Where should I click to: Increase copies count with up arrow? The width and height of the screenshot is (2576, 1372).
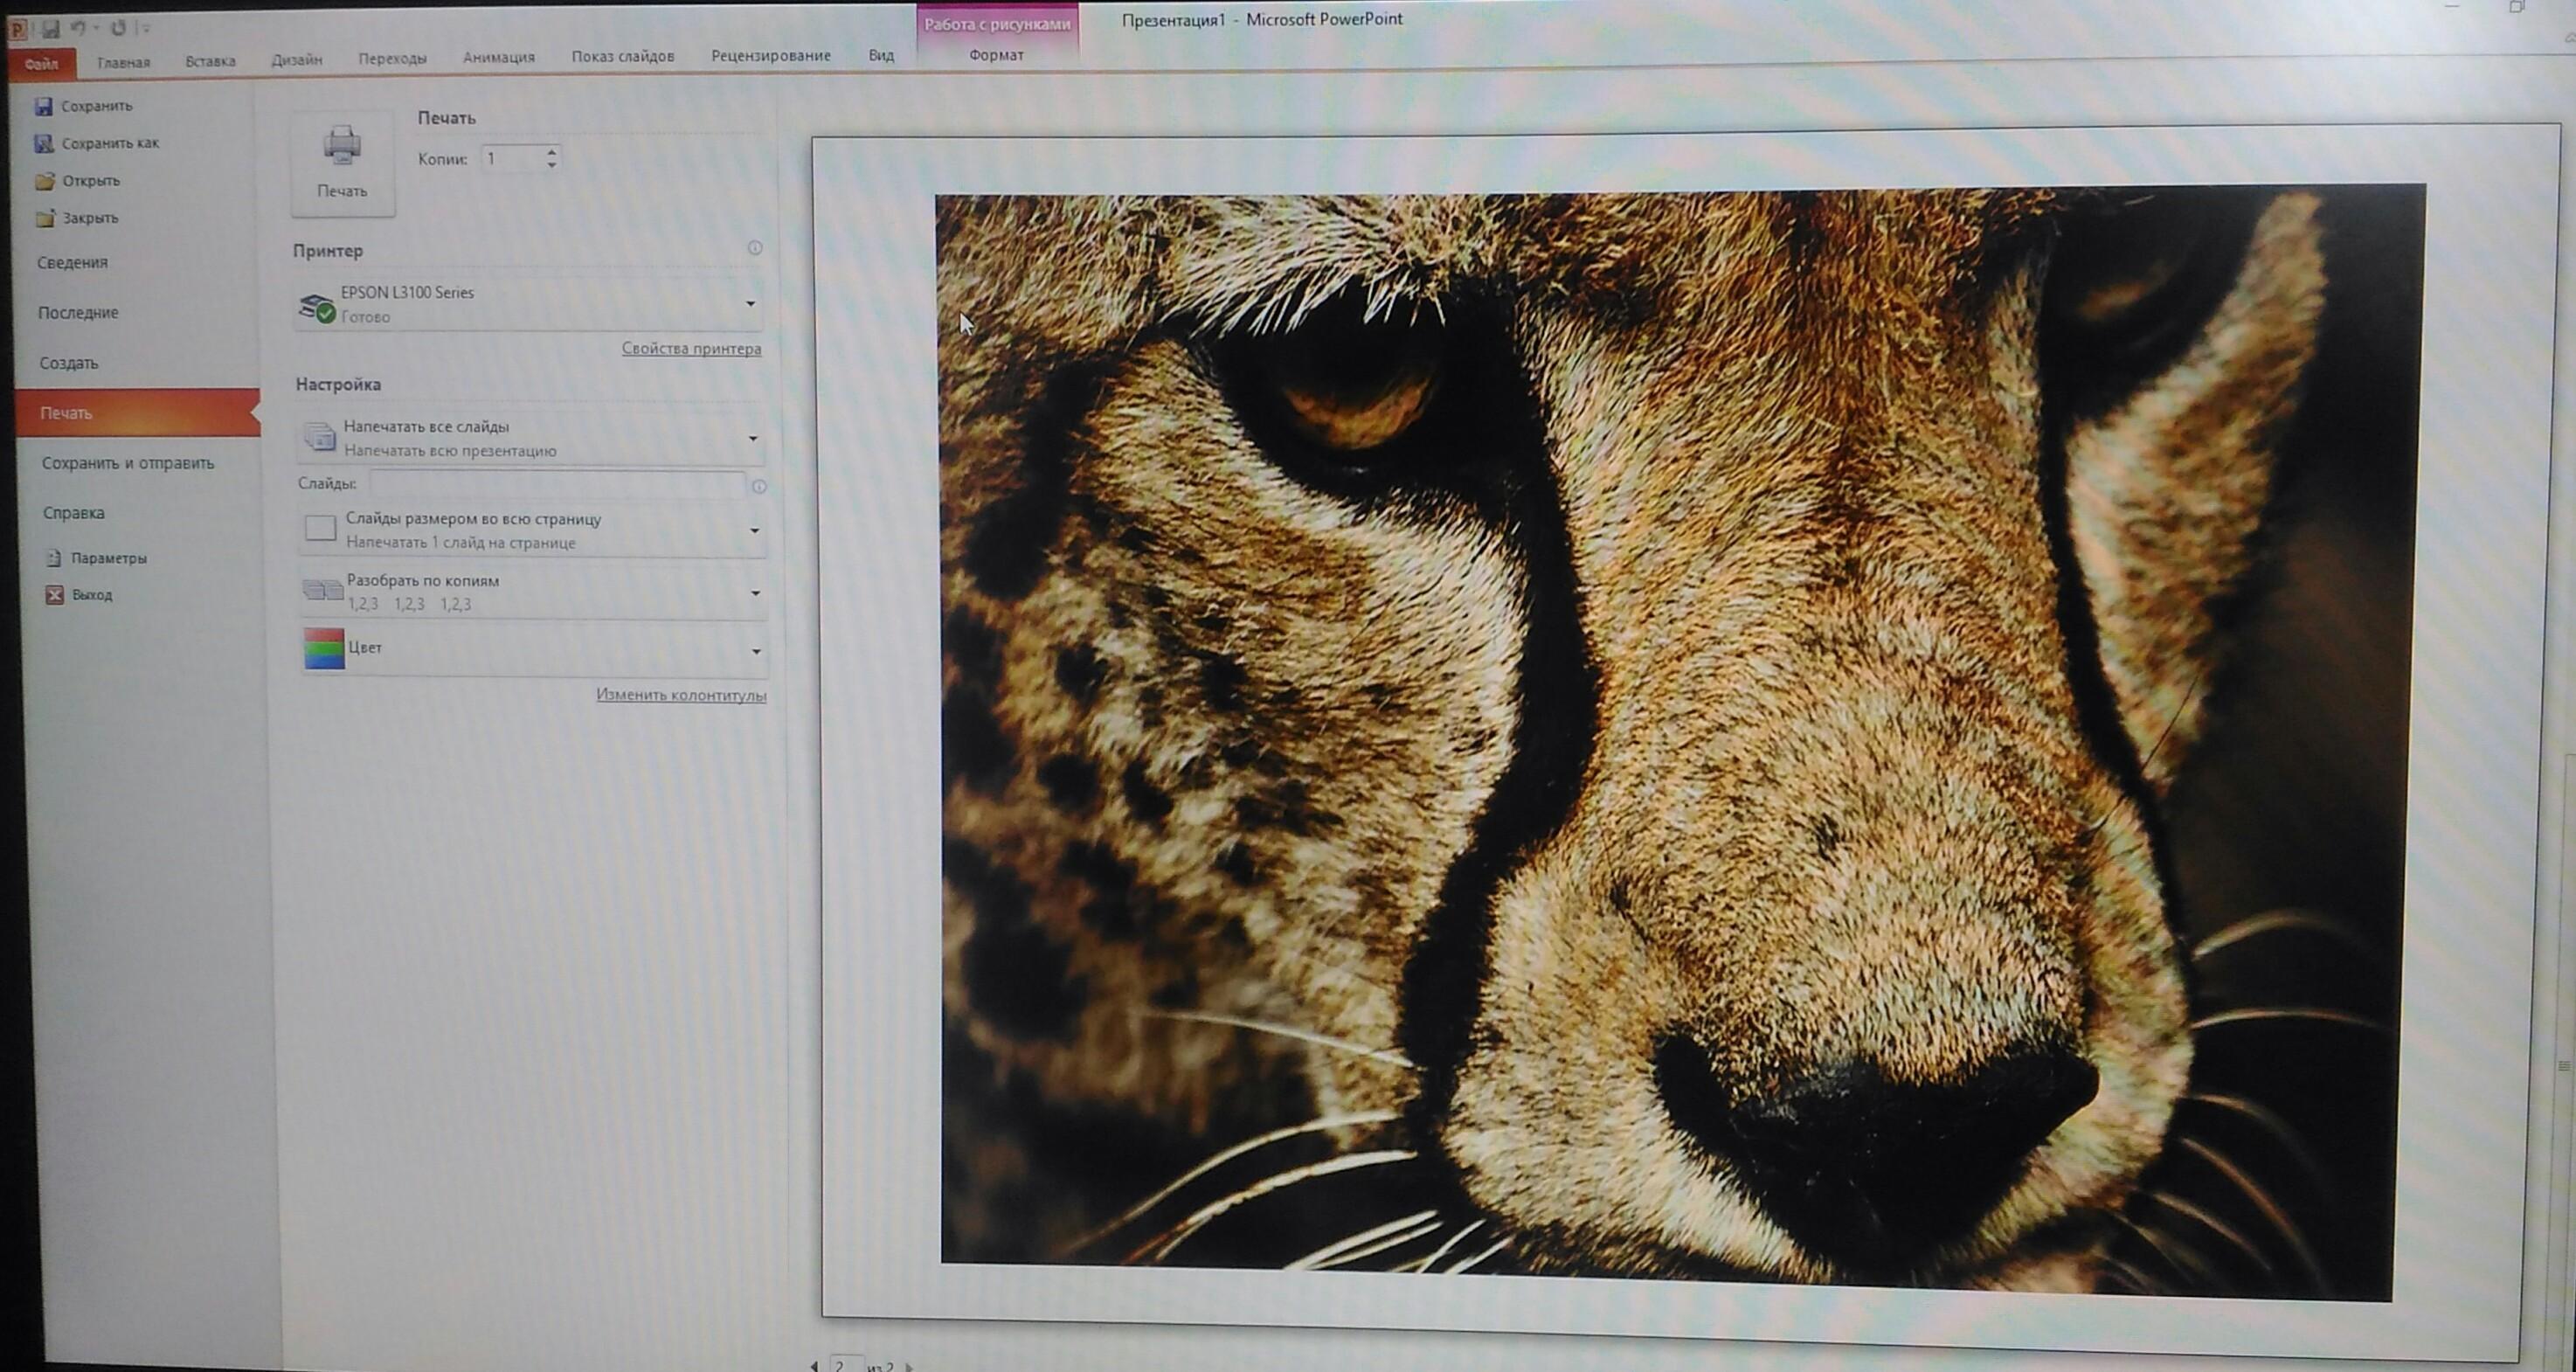pos(551,152)
